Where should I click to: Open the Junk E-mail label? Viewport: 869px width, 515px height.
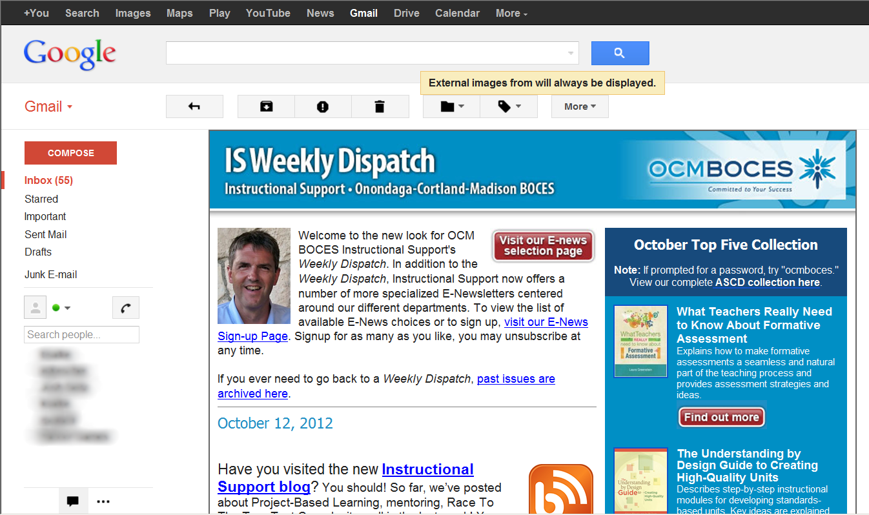coord(51,274)
